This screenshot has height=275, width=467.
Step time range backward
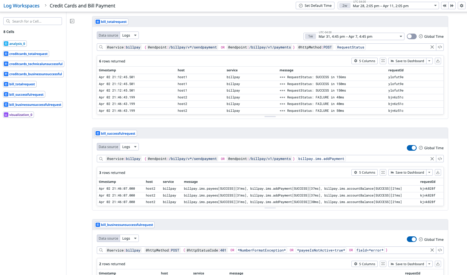point(444,6)
